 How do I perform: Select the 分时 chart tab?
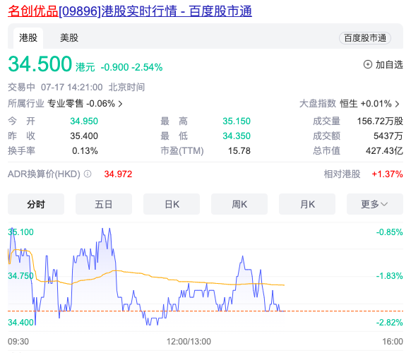coord(36,204)
